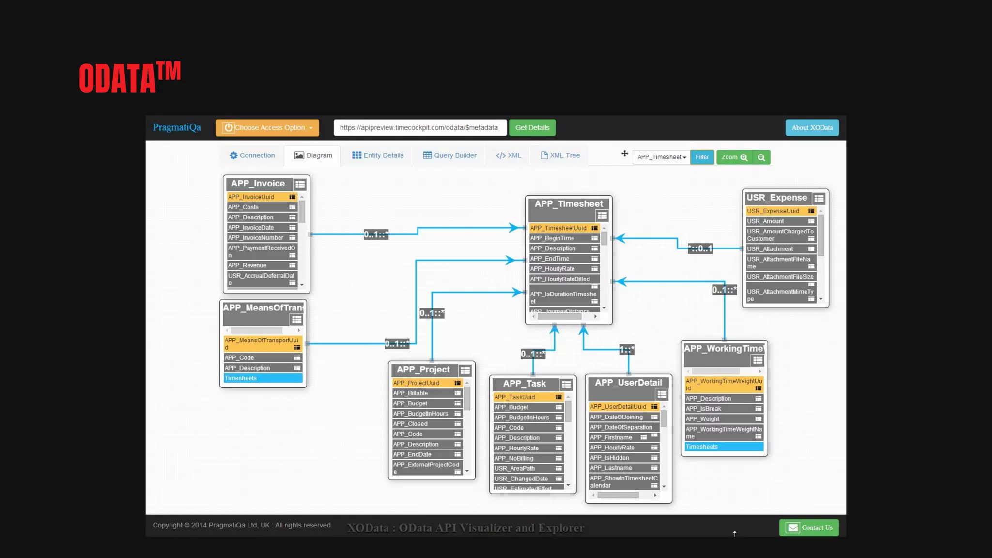Click the Contact Us button
The image size is (992, 558).
tap(809, 527)
